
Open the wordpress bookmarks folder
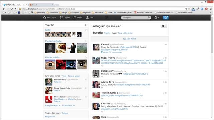click(x=74, y=13)
